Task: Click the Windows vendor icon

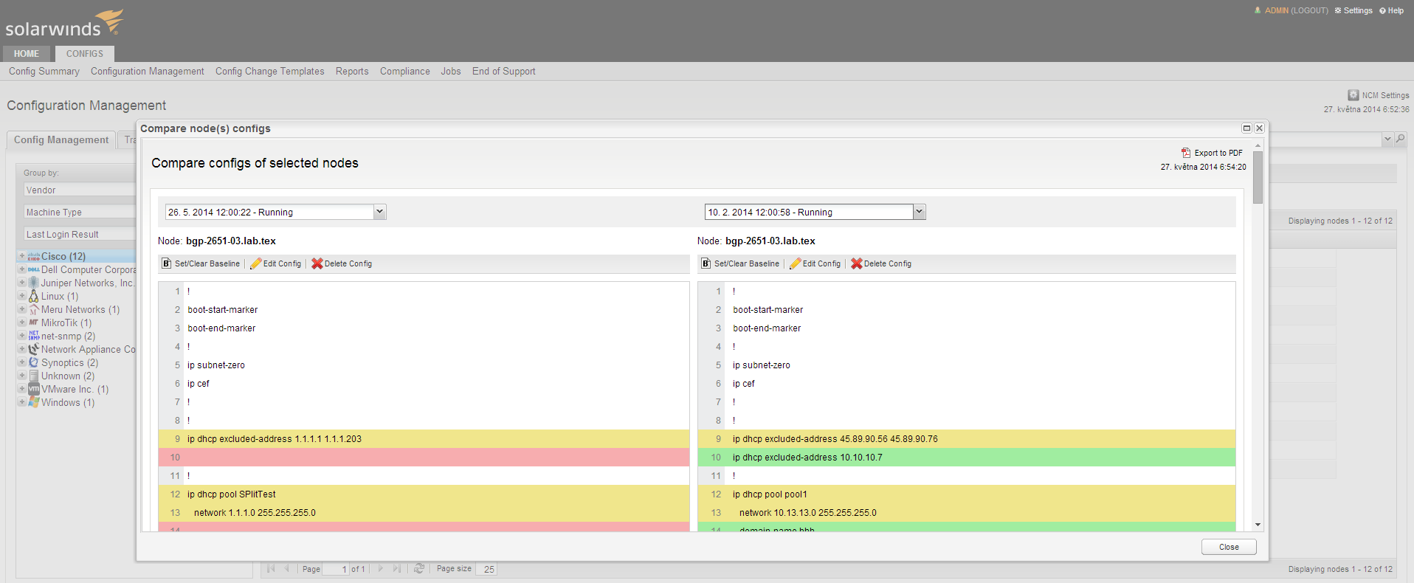Action: 33,403
